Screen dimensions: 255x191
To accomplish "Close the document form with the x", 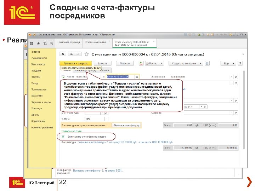I will coord(243,54).
